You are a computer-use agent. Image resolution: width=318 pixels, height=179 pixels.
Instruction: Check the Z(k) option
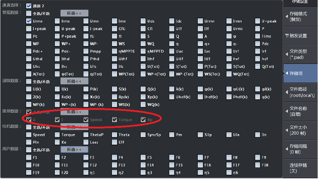pyautogui.click(x=29, y=97)
